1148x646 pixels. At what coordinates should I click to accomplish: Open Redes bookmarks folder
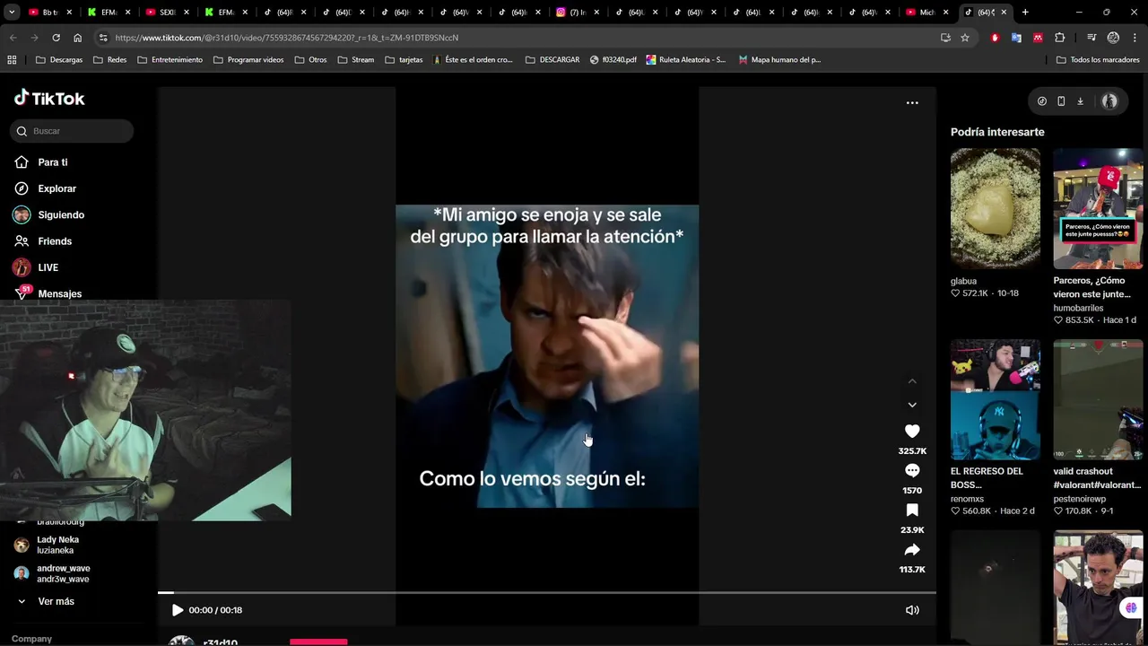[109, 60]
